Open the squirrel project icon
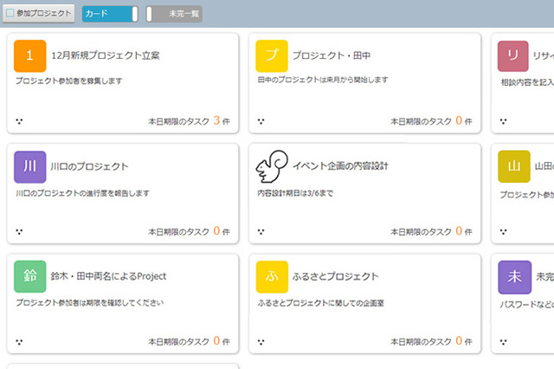554x369 pixels. click(272, 166)
